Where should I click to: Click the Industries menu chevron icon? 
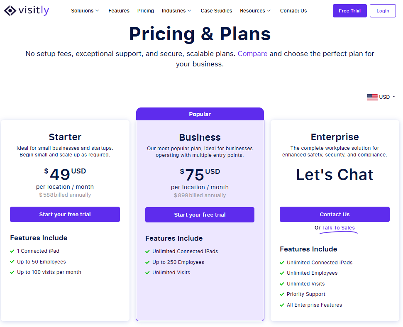pos(189,11)
